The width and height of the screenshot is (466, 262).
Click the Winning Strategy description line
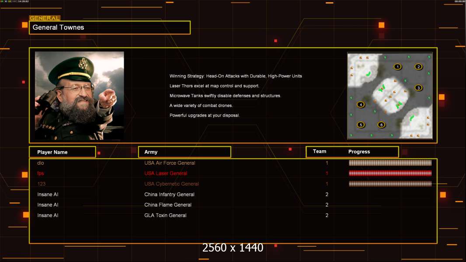tap(236, 76)
